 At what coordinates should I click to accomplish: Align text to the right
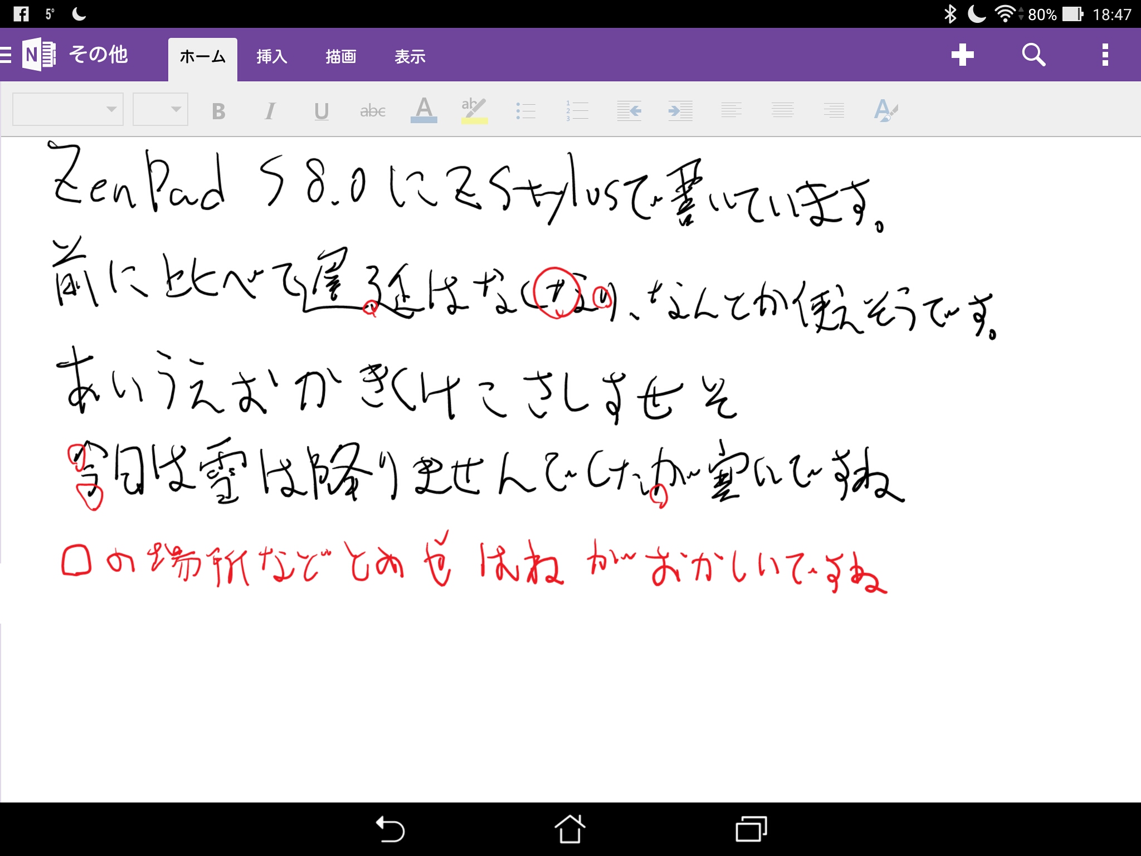click(833, 110)
